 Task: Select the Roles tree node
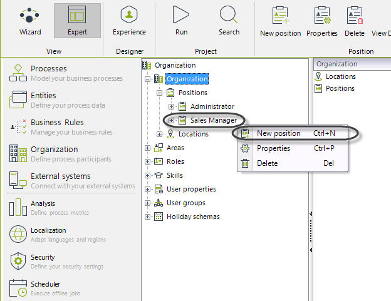tap(175, 161)
